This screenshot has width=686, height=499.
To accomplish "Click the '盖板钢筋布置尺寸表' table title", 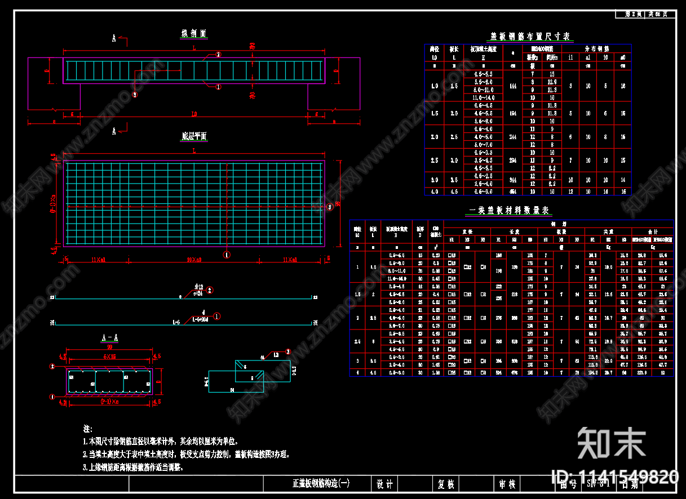I will click(x=530, y=37).
